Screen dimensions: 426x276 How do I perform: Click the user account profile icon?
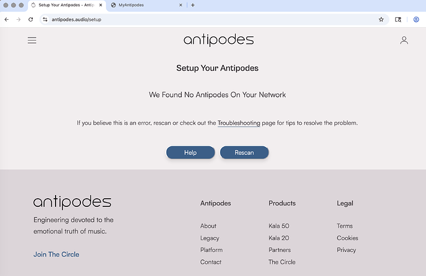404,41
